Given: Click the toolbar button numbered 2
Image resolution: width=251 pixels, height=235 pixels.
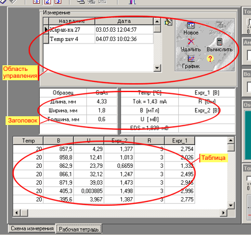Looking at the screenshot, I should [x=47, y=2].
